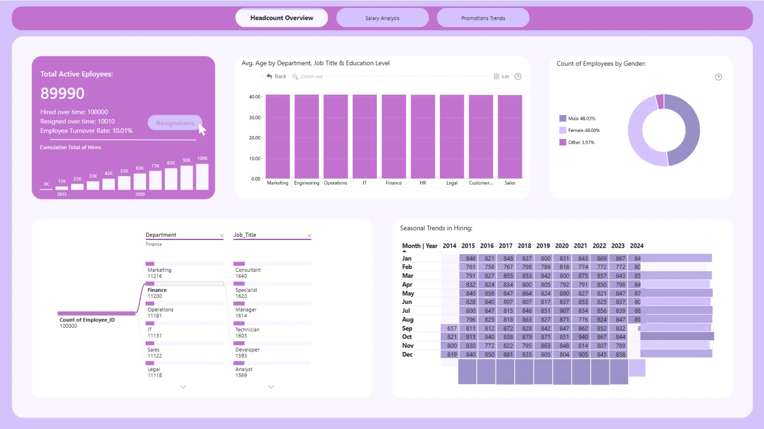Expand more job titles with the down chevron
The image size is (764, 429).
[x=271, y=386]
